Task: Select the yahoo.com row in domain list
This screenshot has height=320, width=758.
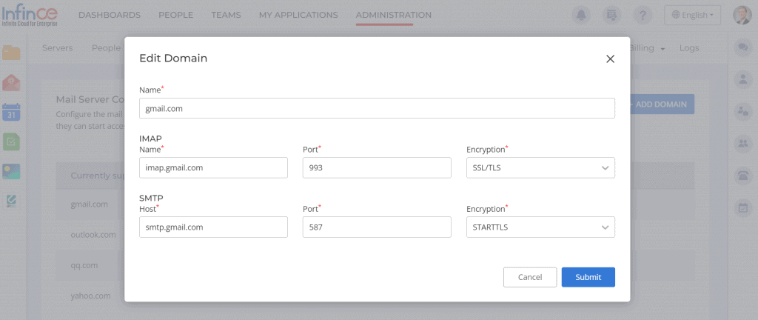Action: click(x=90, y=296)
